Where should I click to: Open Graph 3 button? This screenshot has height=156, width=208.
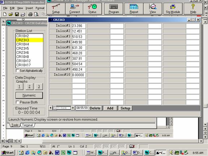[x=39, y=87]
